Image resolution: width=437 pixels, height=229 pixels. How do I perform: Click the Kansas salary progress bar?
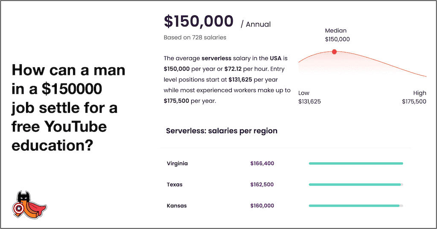point(355,206)
